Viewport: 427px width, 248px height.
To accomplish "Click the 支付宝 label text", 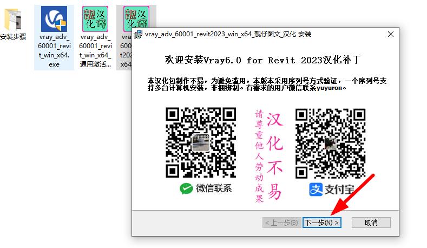I will click(339, 190).
